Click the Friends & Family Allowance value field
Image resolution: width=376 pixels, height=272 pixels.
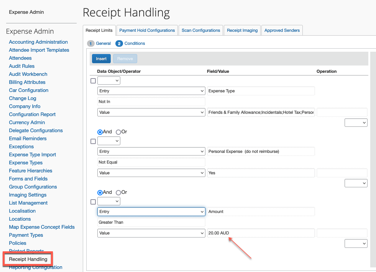pos(261,113)
